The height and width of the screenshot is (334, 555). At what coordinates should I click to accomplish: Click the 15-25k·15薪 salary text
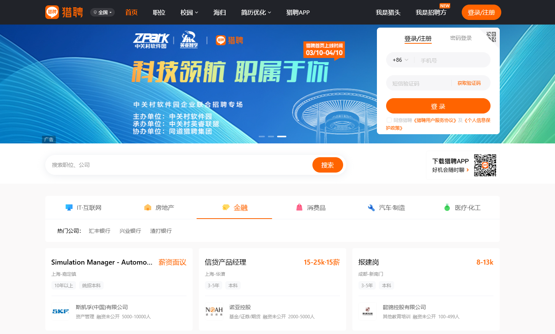pyautogui.click(x=322, y=262)
